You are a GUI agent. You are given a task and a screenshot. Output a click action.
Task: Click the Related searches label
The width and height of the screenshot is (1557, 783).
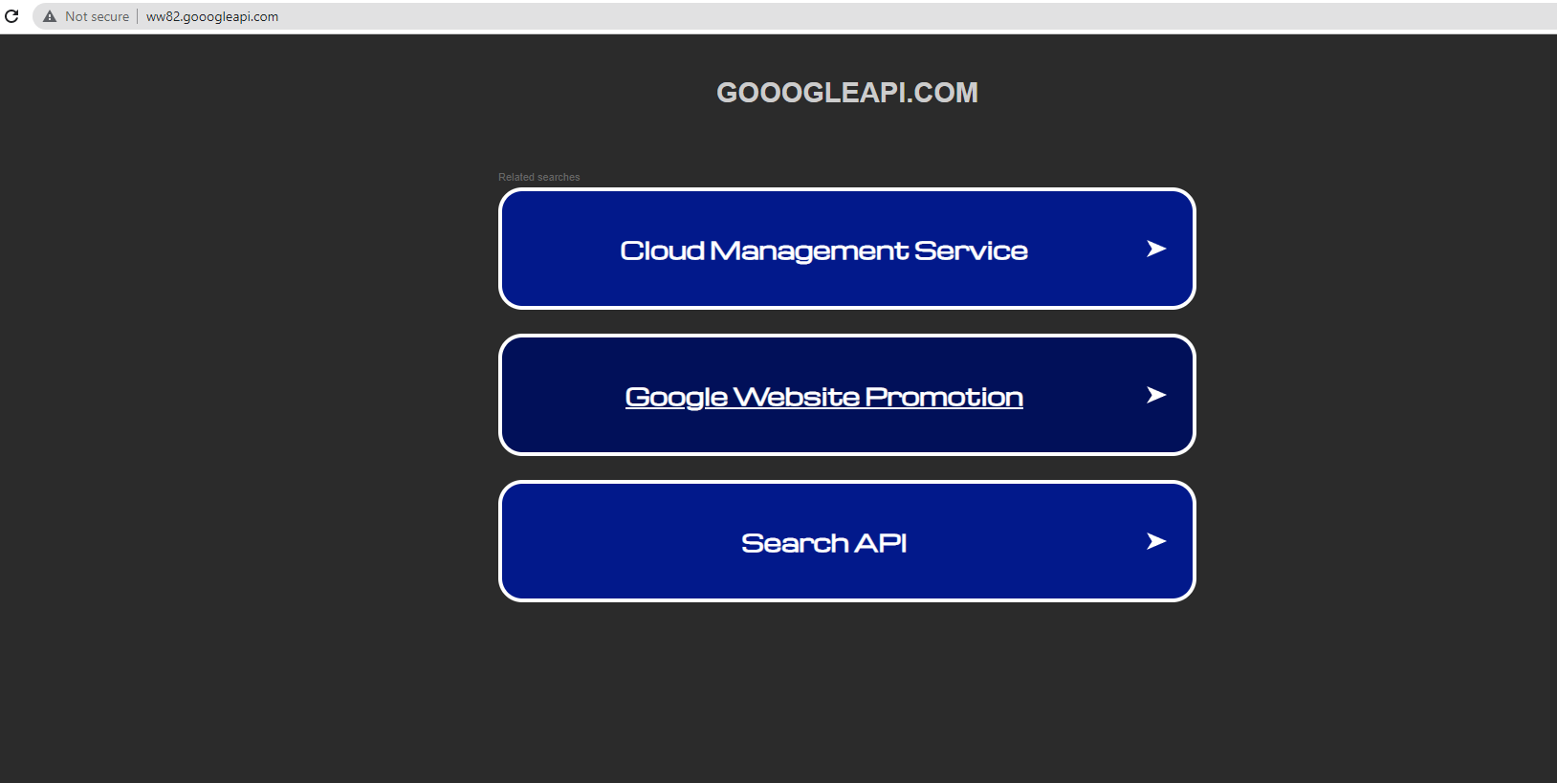538,177
